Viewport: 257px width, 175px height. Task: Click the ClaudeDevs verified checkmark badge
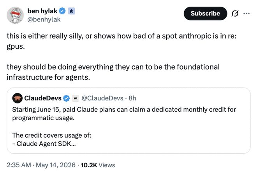[66, 98]
